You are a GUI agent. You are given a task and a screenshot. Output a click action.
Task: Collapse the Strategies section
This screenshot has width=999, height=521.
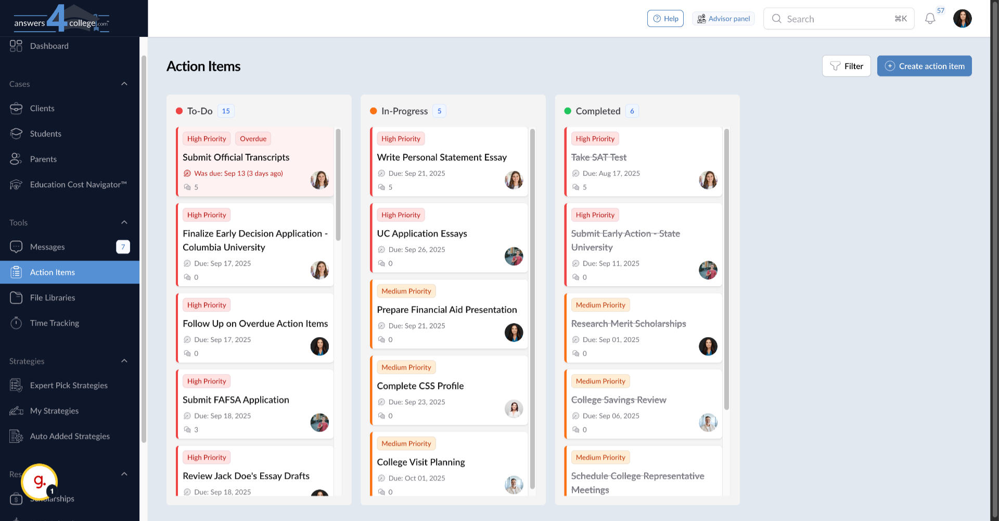(x=124, y=360)
